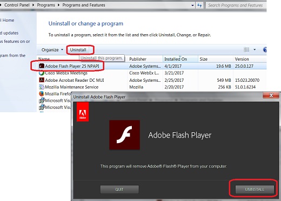
Task: Click the red Adobe logo badge
Action: (x=83, y=112)
